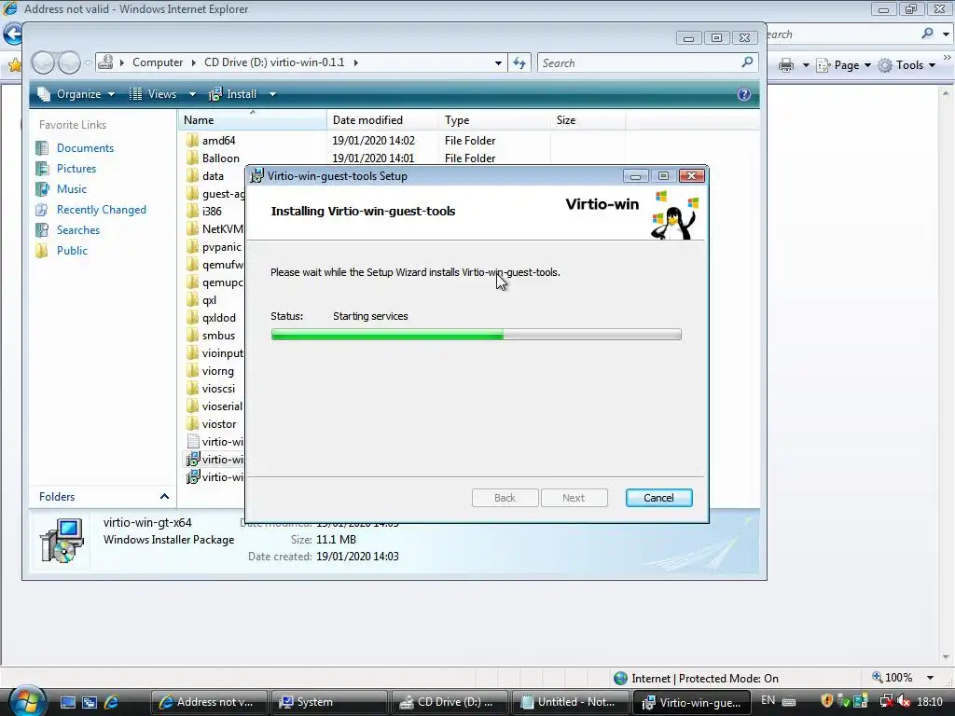Expand the Views dropdown arrow
This screenshot has width=955, height=716.
(x=192, y=94)
